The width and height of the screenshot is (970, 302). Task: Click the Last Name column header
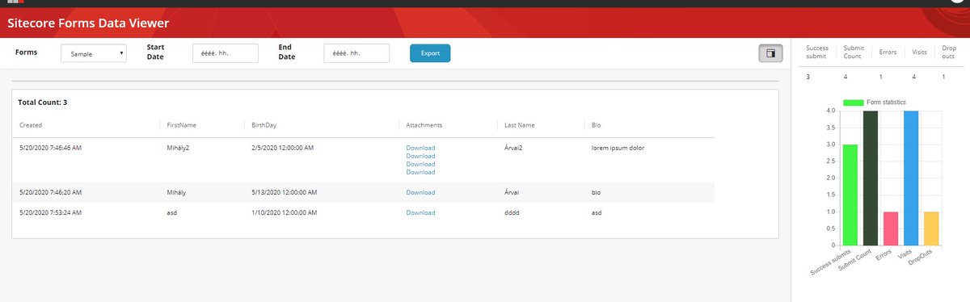[x=519, y=125]
